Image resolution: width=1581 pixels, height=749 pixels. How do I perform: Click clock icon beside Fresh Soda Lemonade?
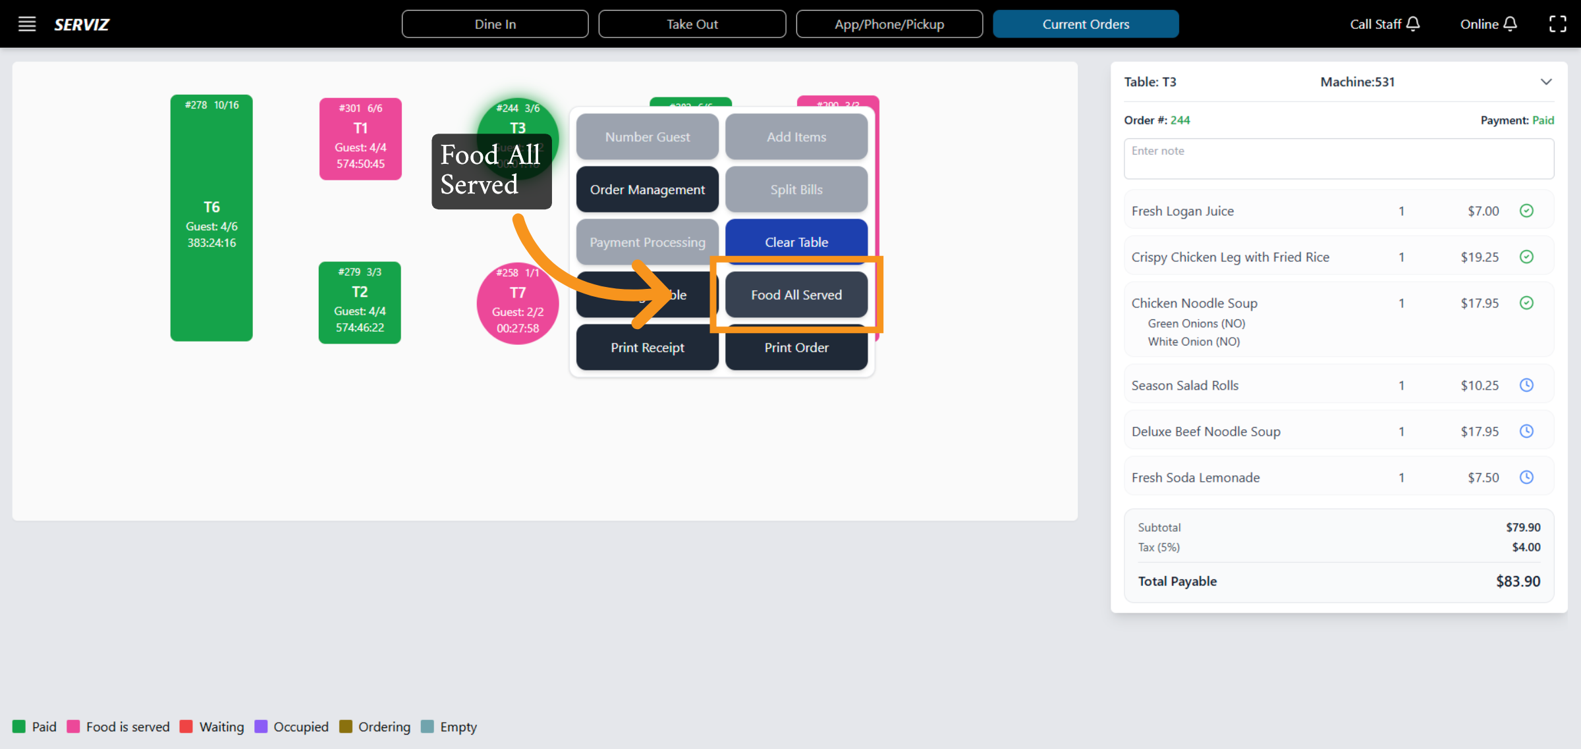(x=1526, y=477)
